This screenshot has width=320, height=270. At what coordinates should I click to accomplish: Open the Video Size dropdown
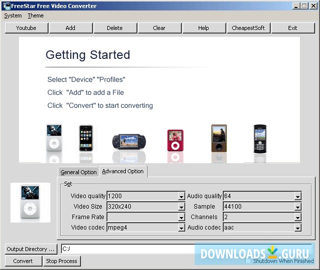pos(181,207)
